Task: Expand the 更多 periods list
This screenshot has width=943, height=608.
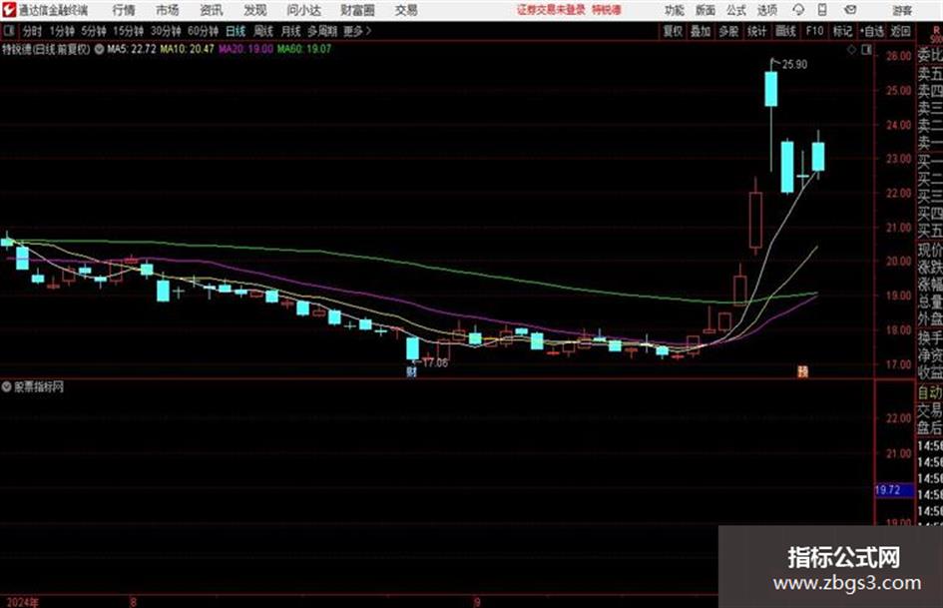Action: click(357, 31)
